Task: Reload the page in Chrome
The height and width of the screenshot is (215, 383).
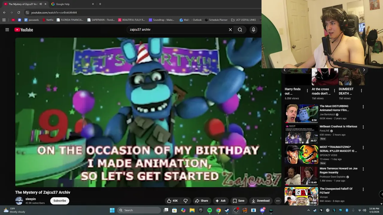Action: 19,13
